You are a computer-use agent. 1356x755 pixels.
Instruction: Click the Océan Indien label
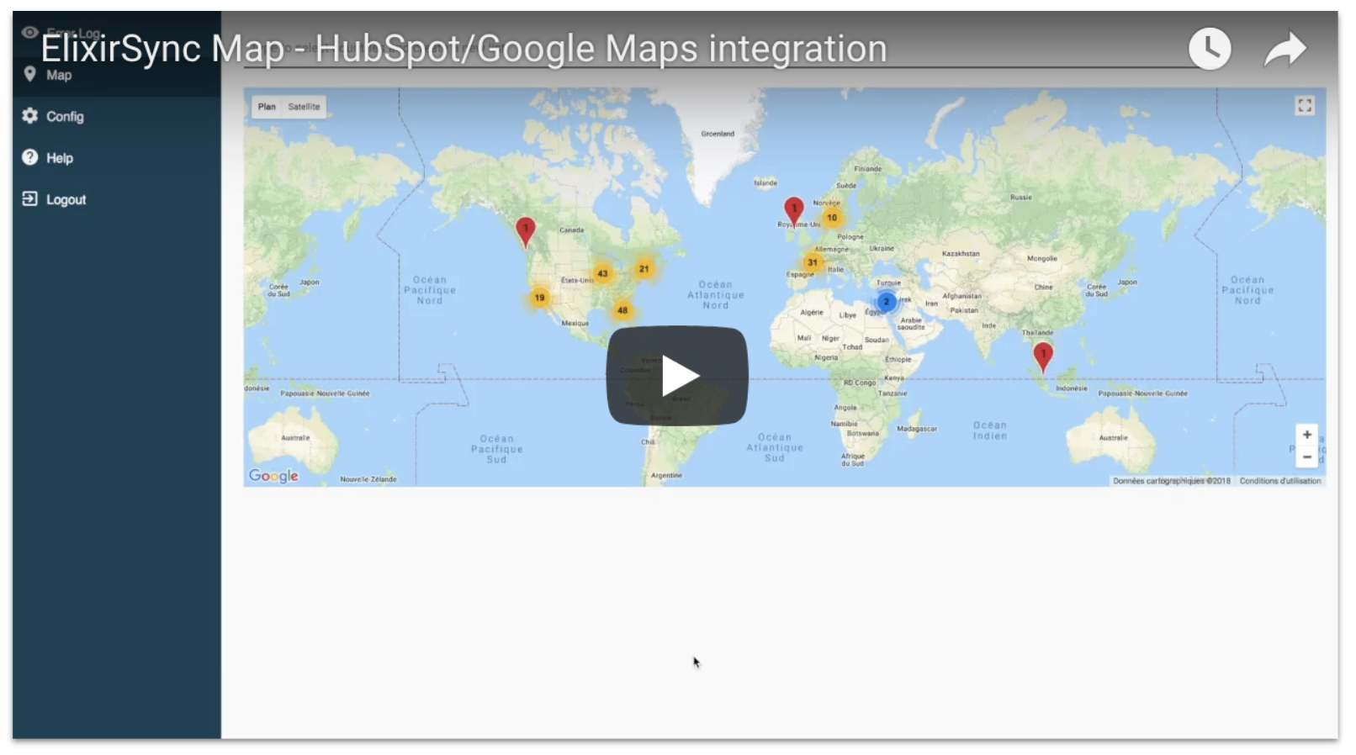pyautogui.click(x=990, y=430)
